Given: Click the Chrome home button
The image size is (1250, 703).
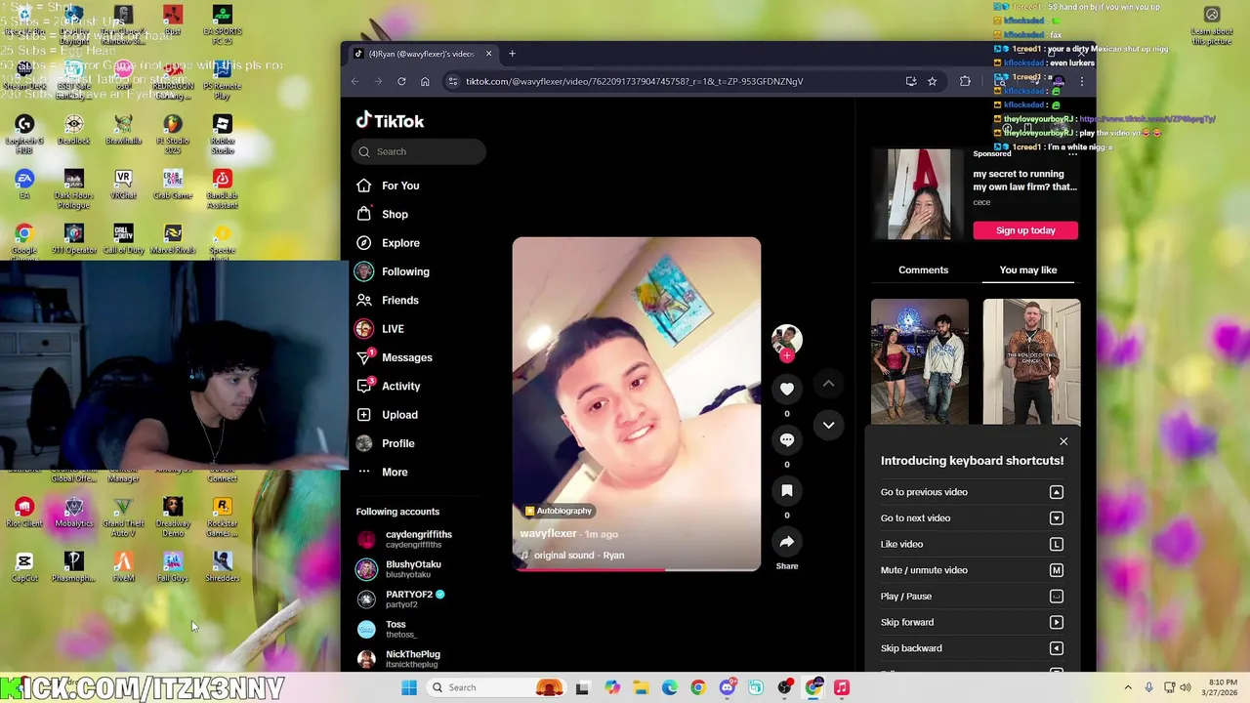Looking at the screenshot, I should [x=425, y=81].
